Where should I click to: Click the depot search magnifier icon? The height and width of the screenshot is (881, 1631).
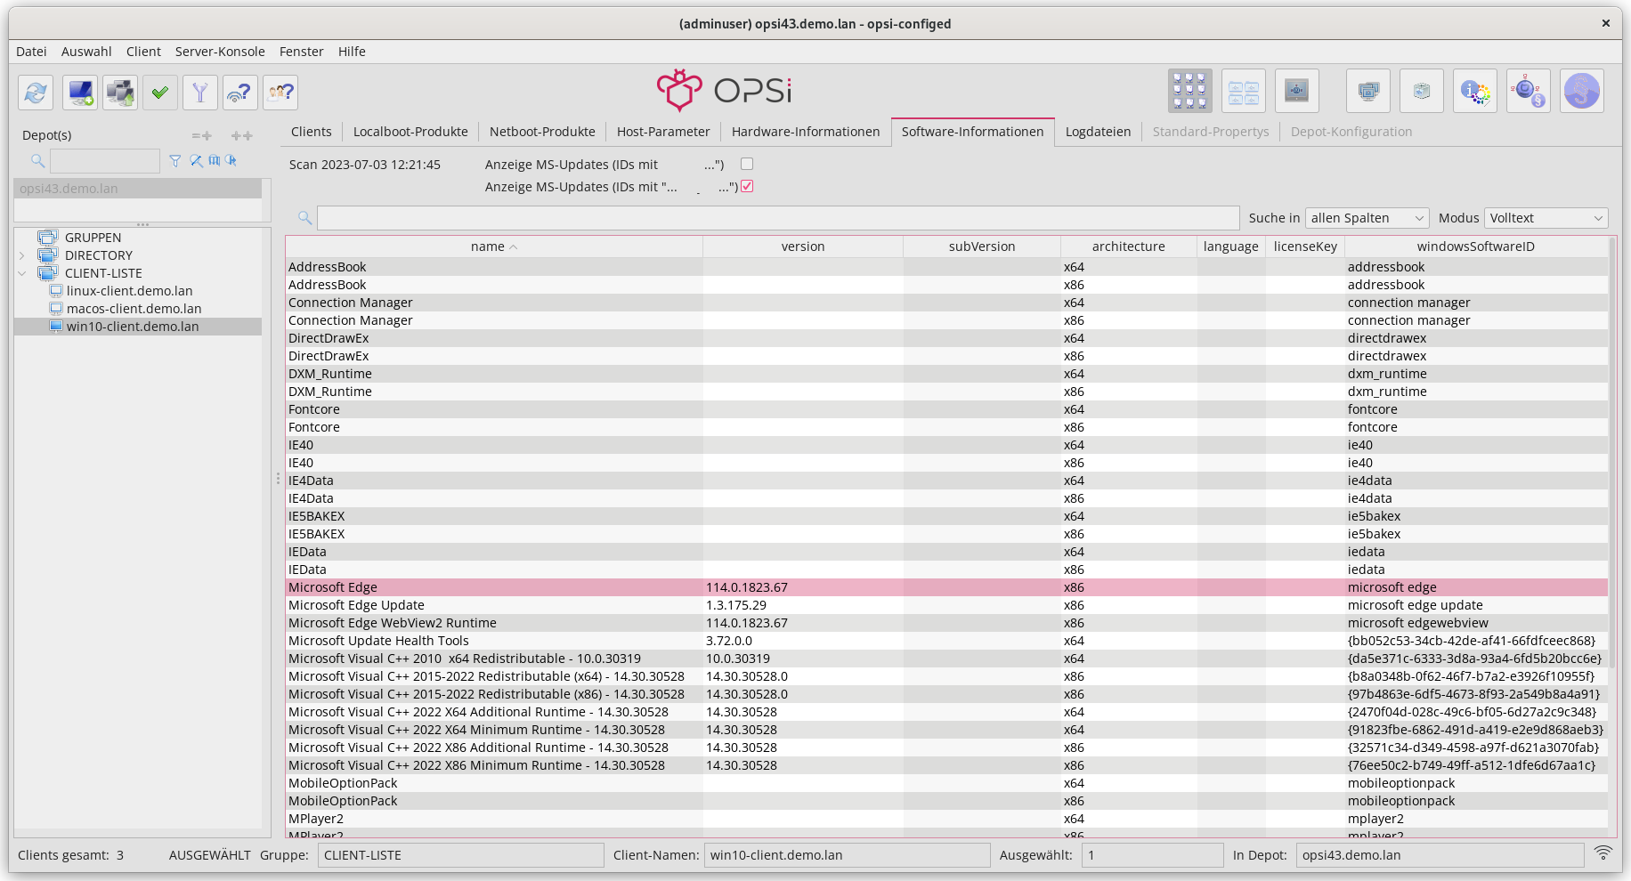(x=37, y=161)
